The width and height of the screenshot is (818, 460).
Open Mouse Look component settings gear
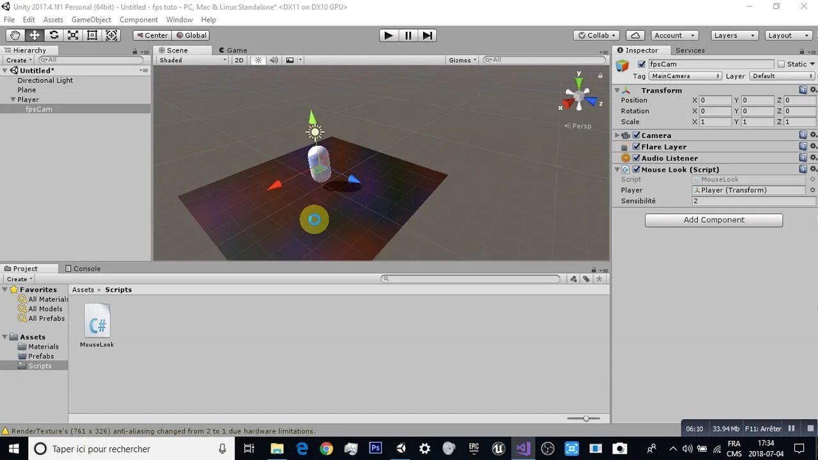tap(813, 169)
